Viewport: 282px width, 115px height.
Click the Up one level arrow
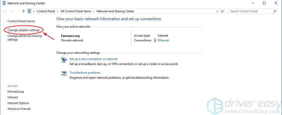point(24,11)
